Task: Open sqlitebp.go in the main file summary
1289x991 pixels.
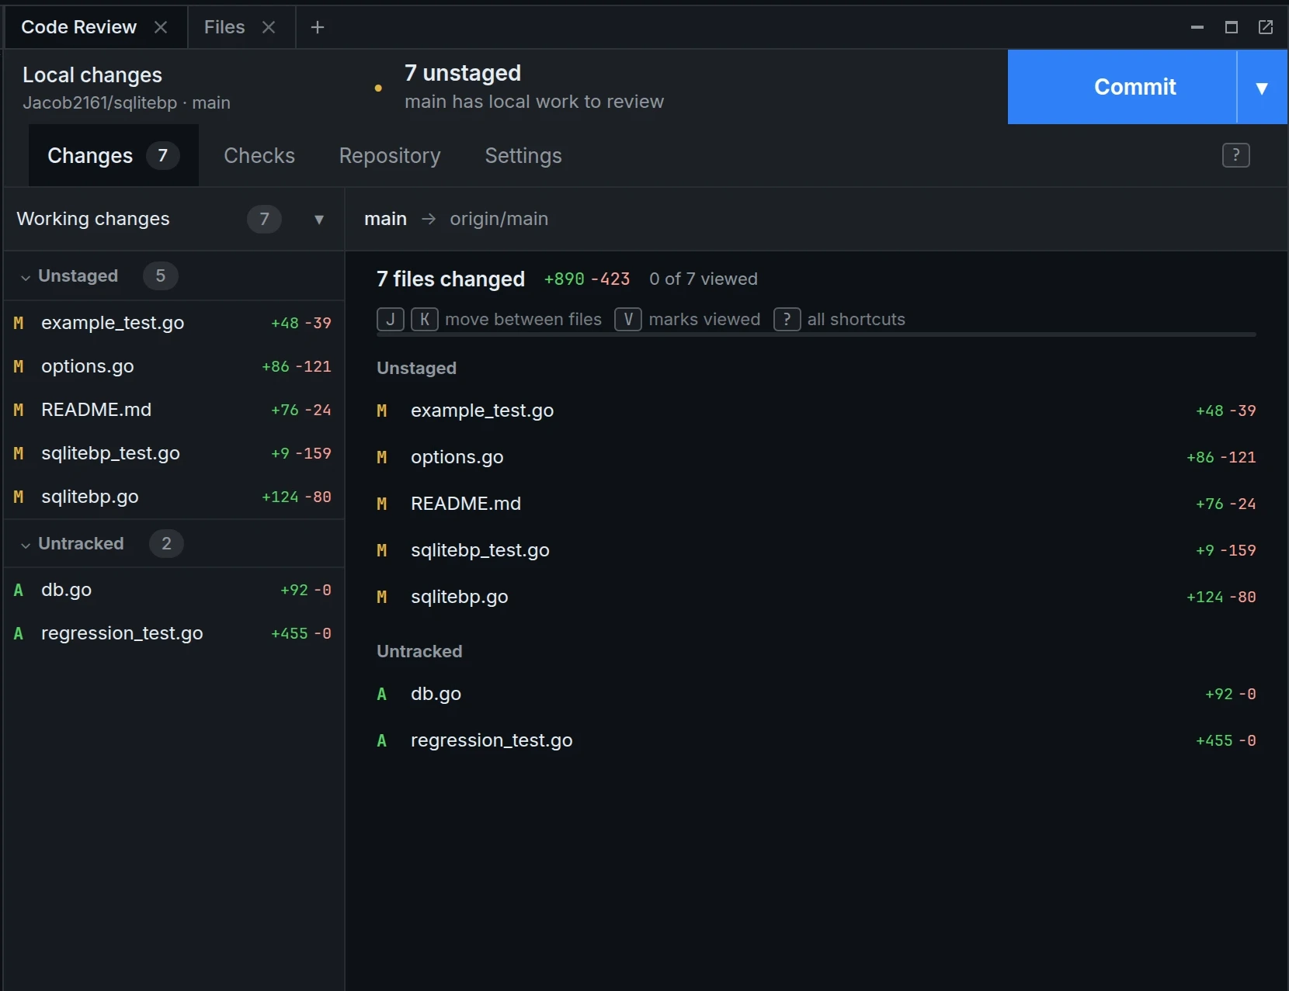Action: point(816,597)
